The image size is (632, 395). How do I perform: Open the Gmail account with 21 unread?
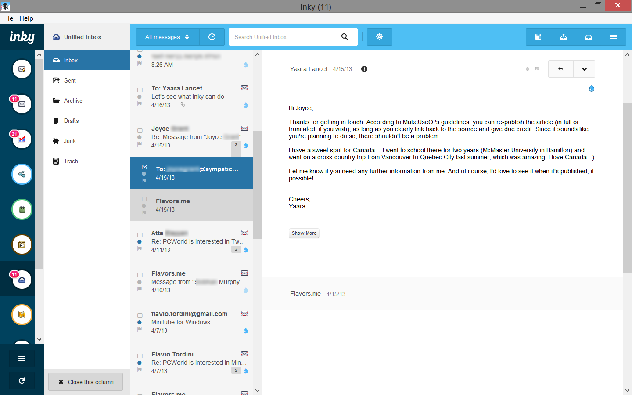pyautogui.click(x=22, y=139)
